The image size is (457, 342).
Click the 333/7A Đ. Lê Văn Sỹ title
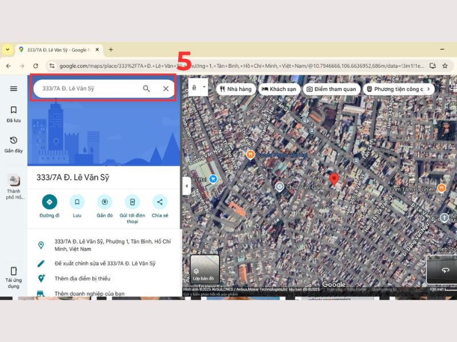tap(73, 177)
